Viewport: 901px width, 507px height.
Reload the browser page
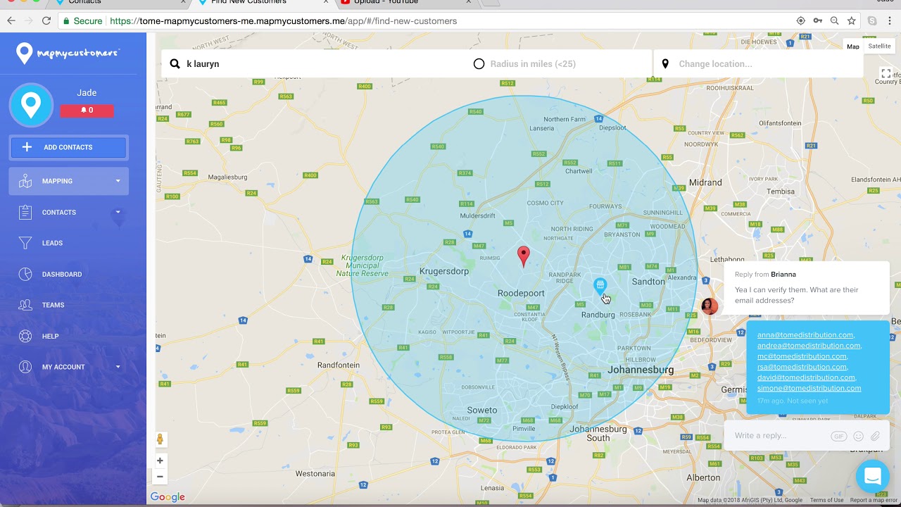[46, 21]
